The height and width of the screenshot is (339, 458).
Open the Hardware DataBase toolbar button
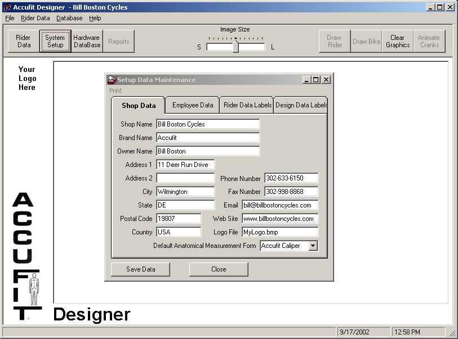pos(87,41)
